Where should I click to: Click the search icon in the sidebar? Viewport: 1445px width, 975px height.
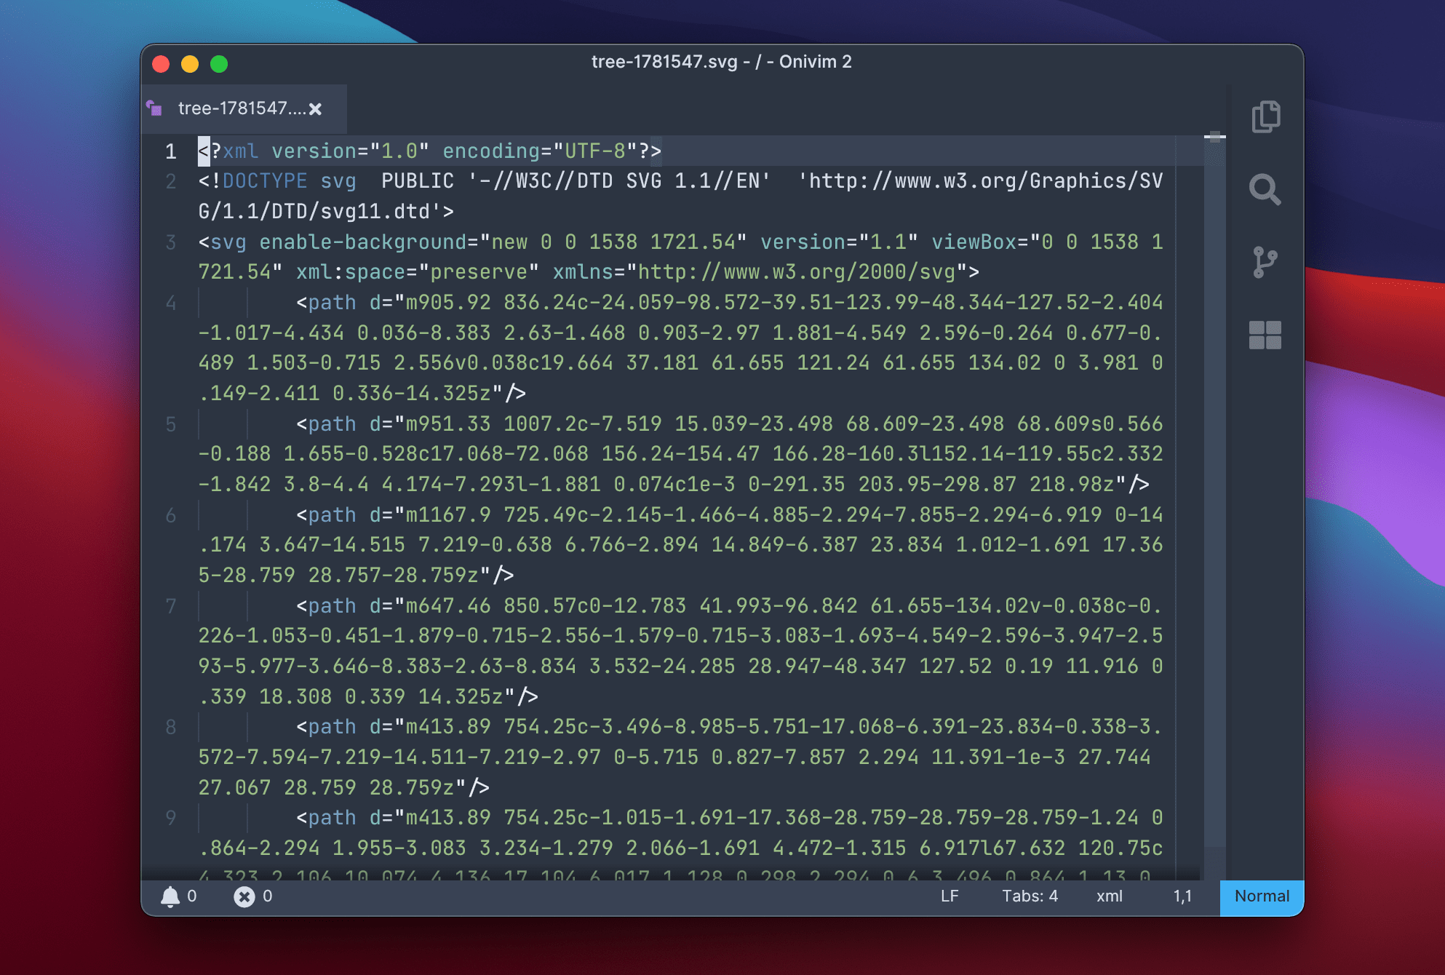[1265, 191]
